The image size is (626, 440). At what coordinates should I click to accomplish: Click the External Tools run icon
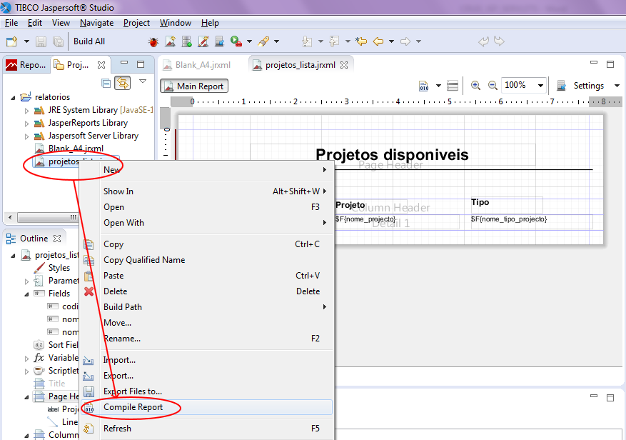[236, 41]
